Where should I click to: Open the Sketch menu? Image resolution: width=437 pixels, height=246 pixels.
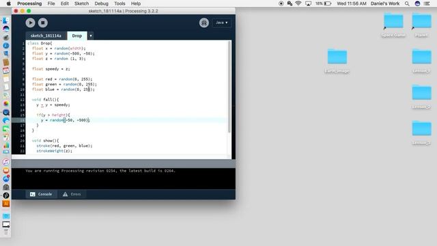[81, 3]
